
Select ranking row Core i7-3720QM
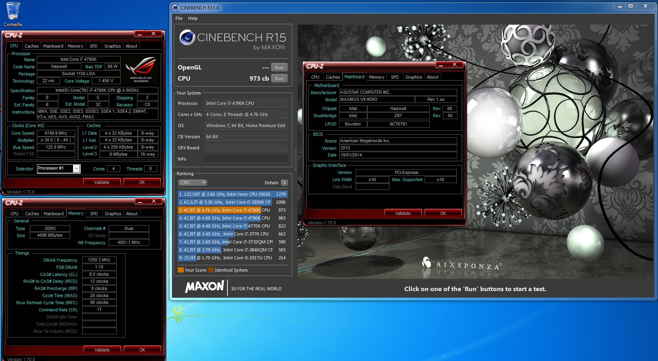233,242
